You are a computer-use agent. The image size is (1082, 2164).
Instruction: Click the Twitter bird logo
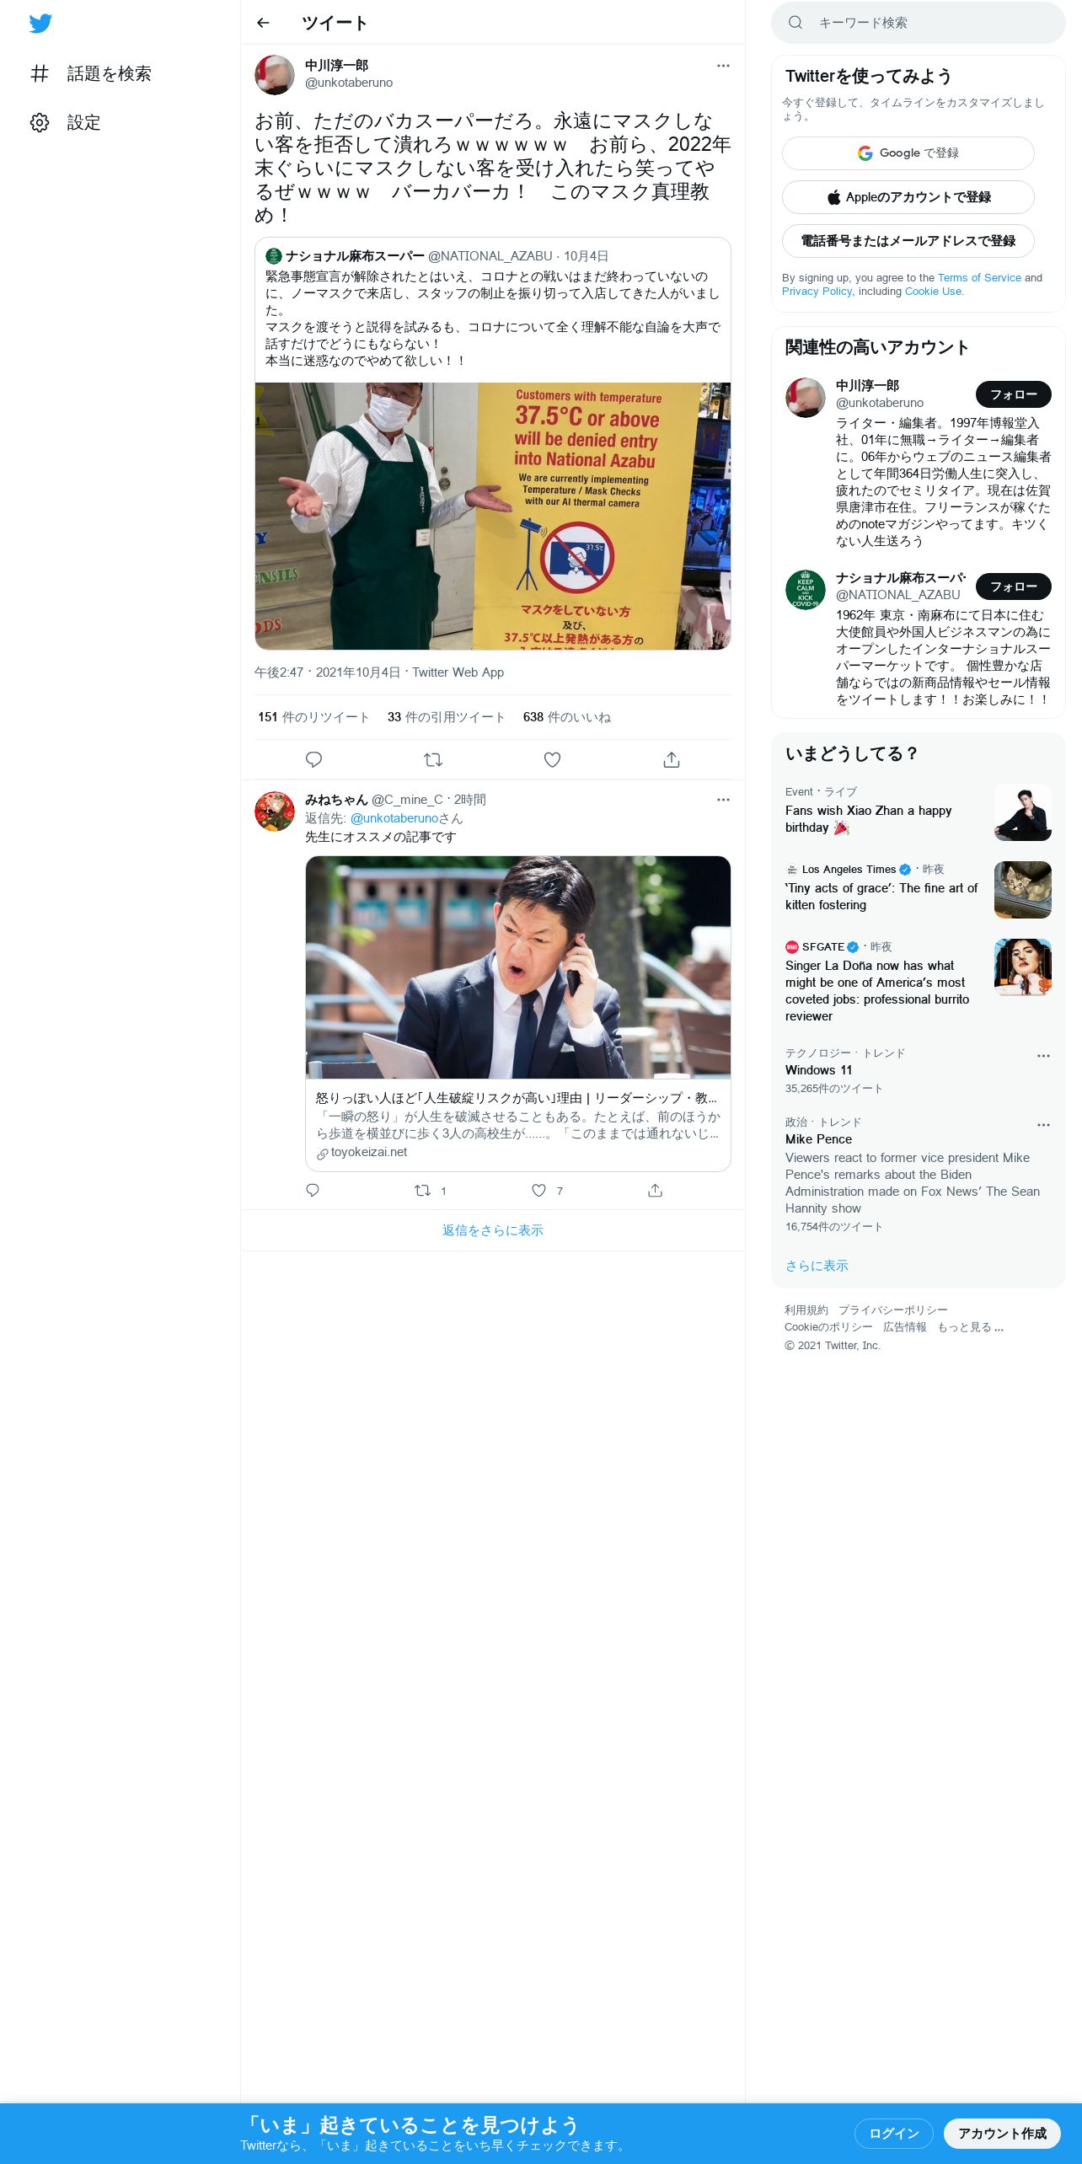pyautogui.click(x=40, y=23)
